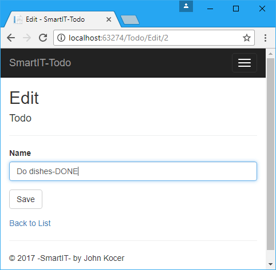
Task: Bookmark this page with the star icon
Action: [x=247, y=38]
